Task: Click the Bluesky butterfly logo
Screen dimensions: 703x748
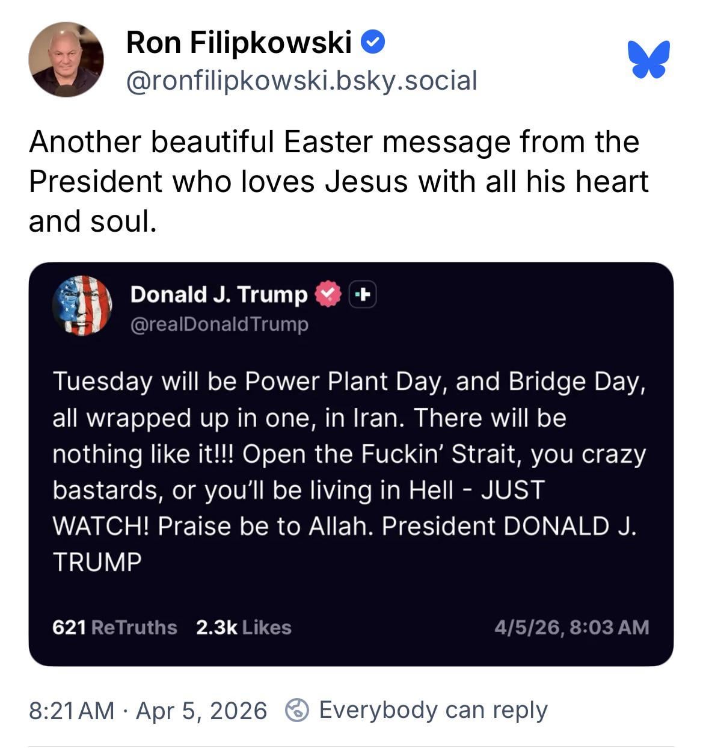Action: (x=648, y=59)
